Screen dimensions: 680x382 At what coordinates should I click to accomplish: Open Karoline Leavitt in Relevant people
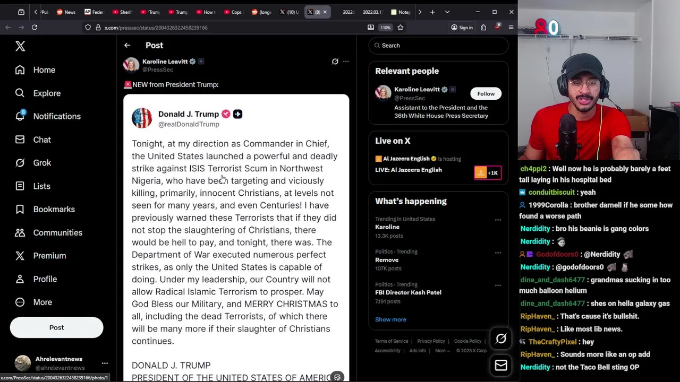pos(417,90)
